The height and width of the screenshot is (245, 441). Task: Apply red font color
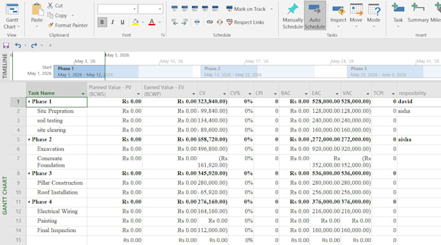[152, 22]
